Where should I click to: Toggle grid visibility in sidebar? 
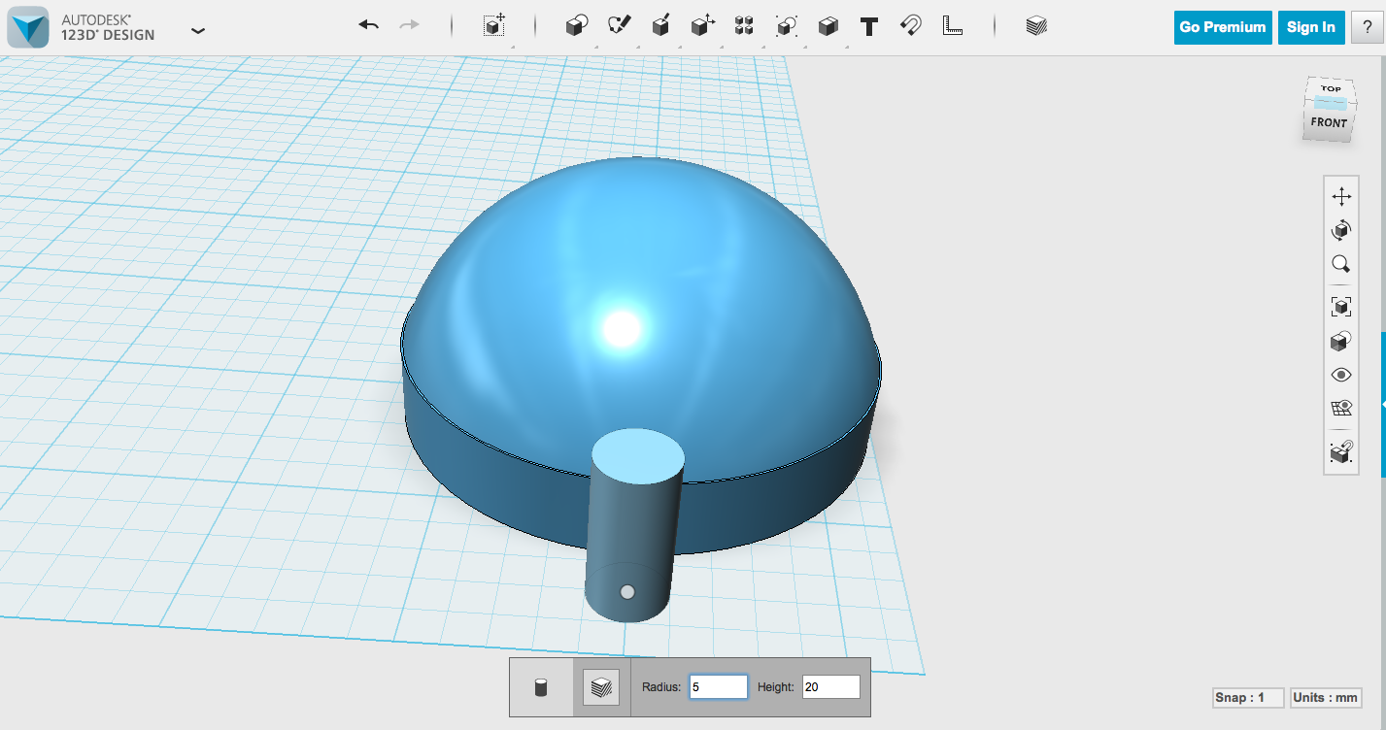tap(1341, 408)
